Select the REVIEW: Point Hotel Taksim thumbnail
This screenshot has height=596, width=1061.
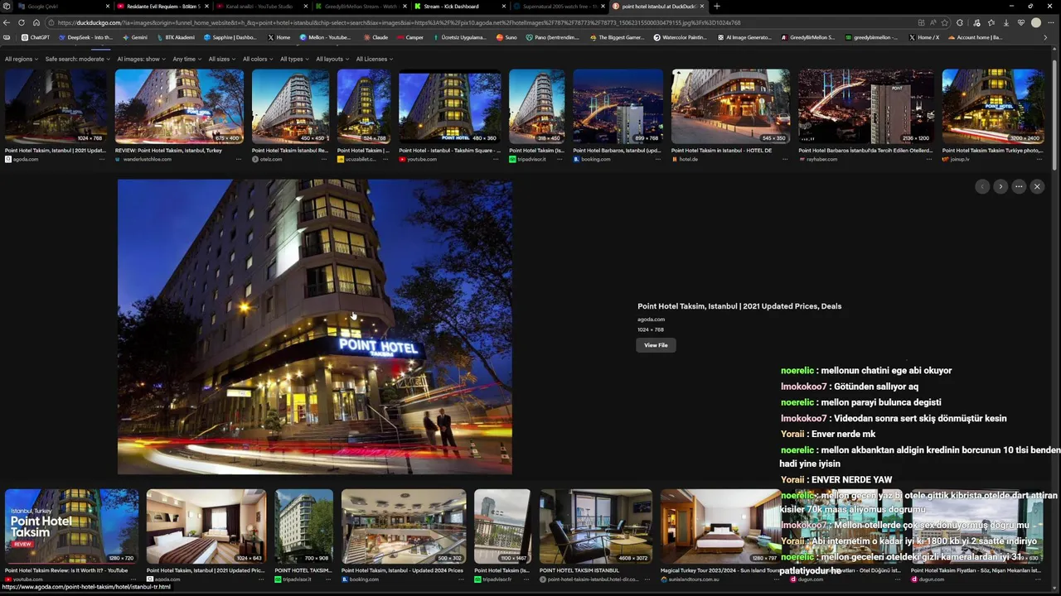(x=179, y=107)
